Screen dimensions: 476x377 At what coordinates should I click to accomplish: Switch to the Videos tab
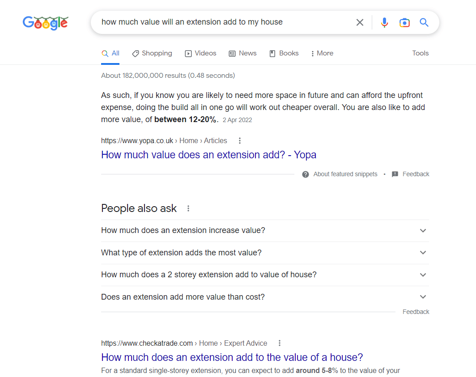tap(200, 53)
